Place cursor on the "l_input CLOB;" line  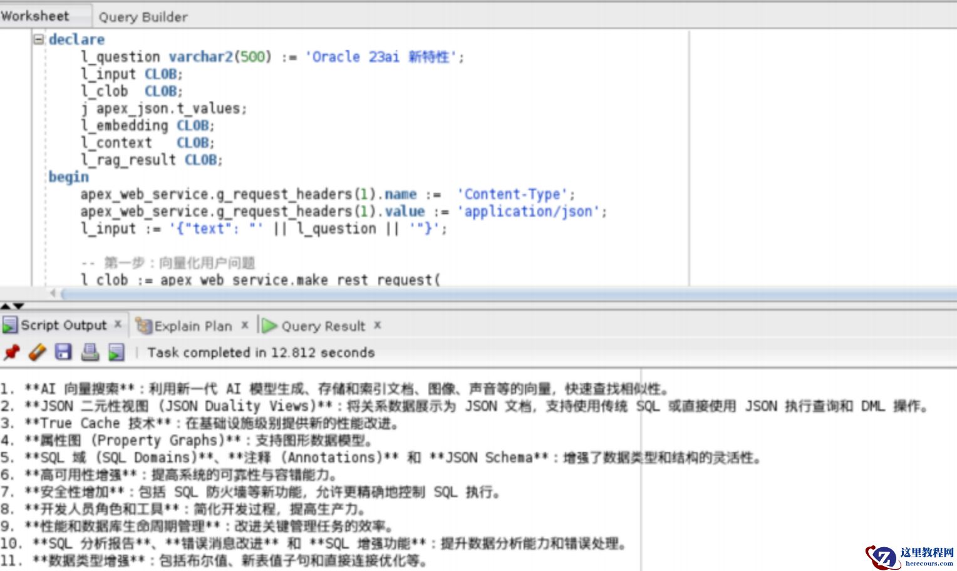pos(132,74)
